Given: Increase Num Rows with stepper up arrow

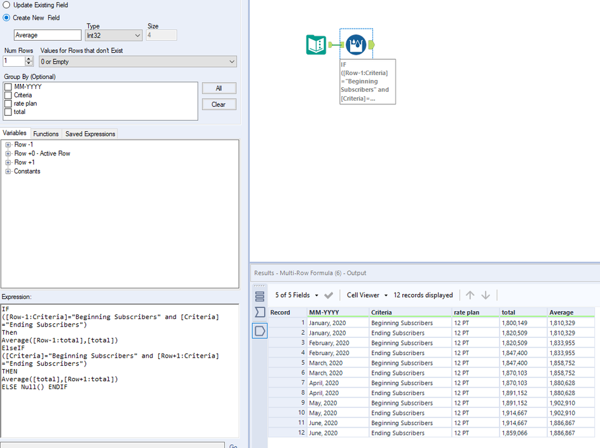Looking at the screenshot, I should (29, 59).
